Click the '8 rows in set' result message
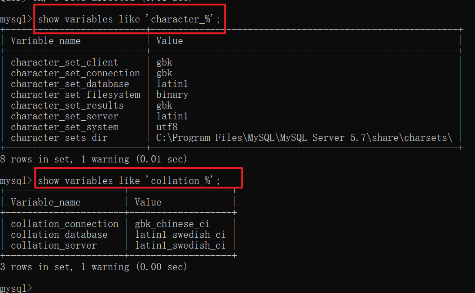This screenshot has width=475, height=293. click(x=93, y=159)
